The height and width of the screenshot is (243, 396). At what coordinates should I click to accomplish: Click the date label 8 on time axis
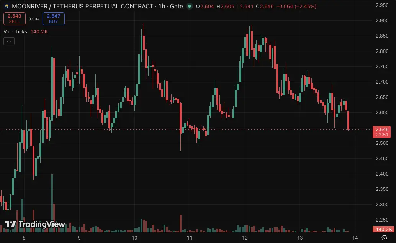pos(24,238)
